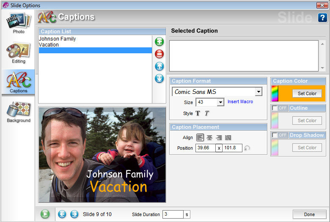Click the horizontal Position field showing 39.66
This screenshot has width=330, height=222.
click(x=206, y=148)
